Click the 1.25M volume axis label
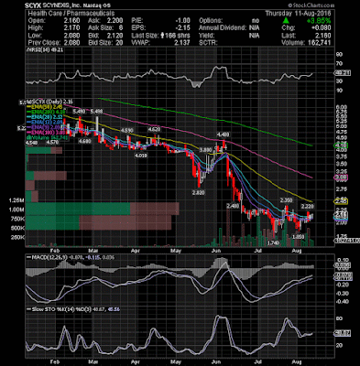 [x=16, y=200]
